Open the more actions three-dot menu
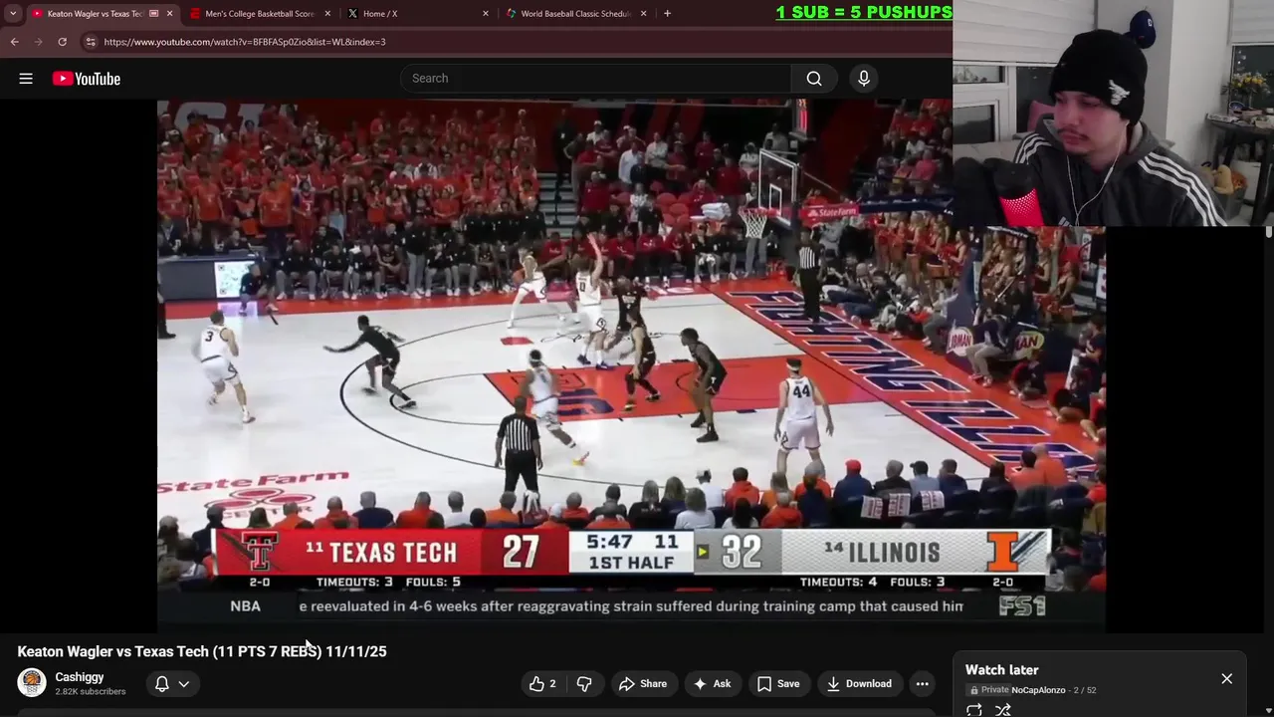Viewport: 1274px width, 717px height. click(x=923, y=684)
